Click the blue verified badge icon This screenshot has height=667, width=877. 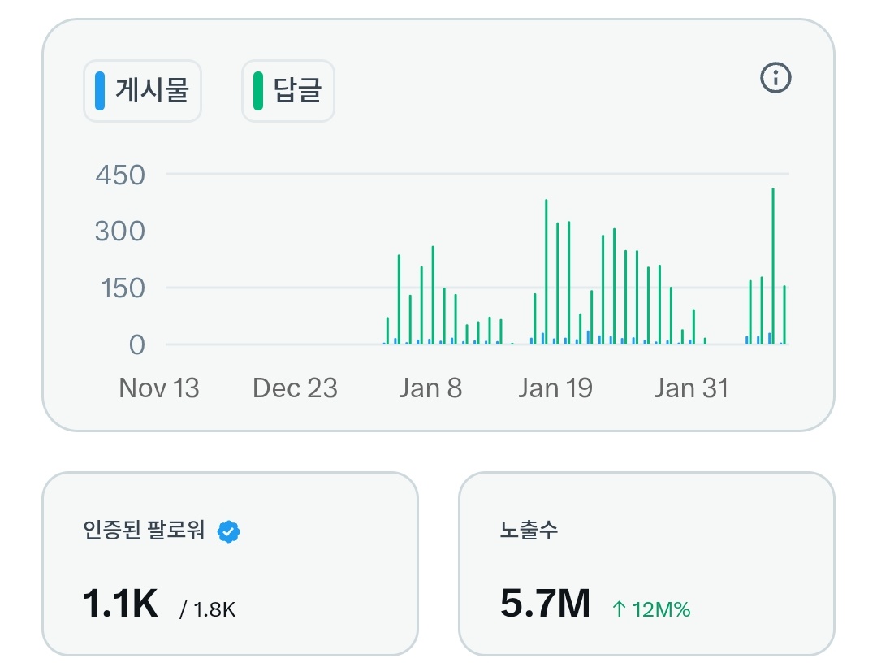[228, 531]
